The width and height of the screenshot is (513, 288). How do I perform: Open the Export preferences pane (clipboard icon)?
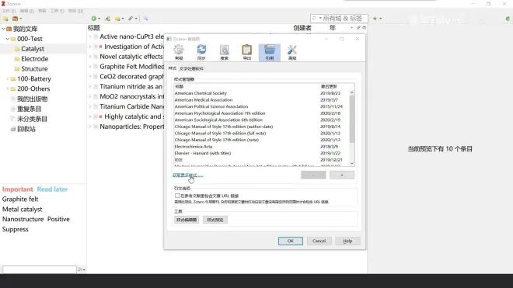click(246, 52)
